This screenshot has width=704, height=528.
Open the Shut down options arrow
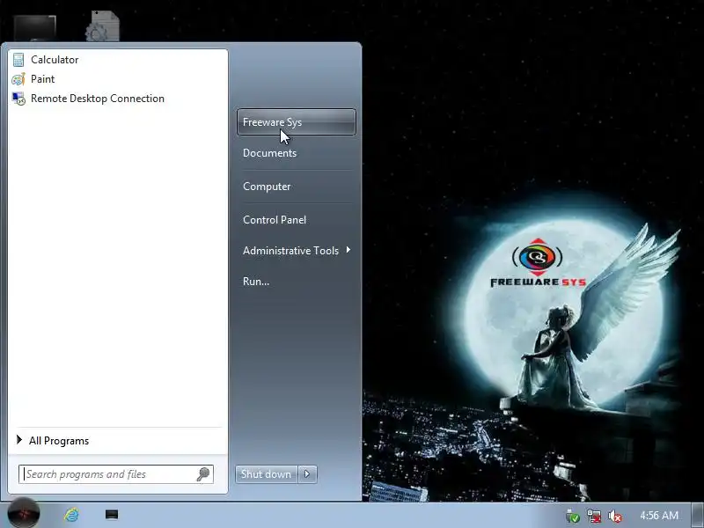[x=307, y=474]
